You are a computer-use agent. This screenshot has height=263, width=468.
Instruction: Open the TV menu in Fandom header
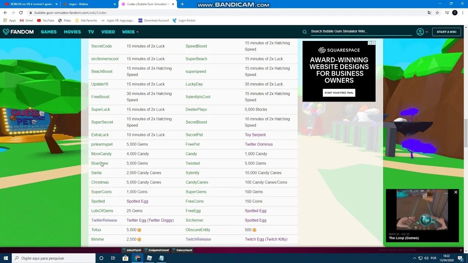[91, 32]
